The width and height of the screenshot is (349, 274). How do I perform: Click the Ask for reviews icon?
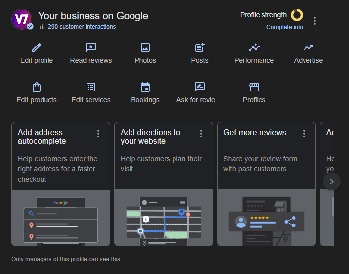(x=200, y=87)
